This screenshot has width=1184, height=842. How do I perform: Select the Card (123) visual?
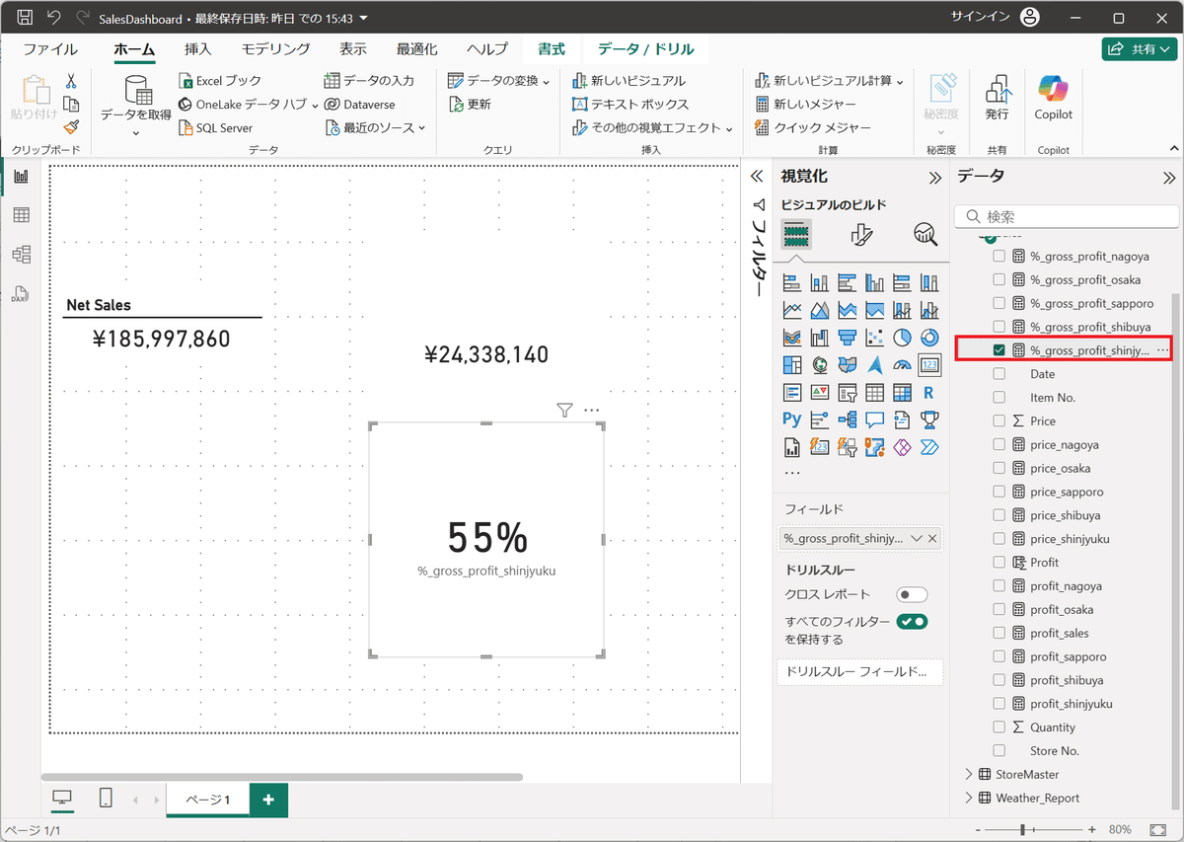tap(928, 365)
